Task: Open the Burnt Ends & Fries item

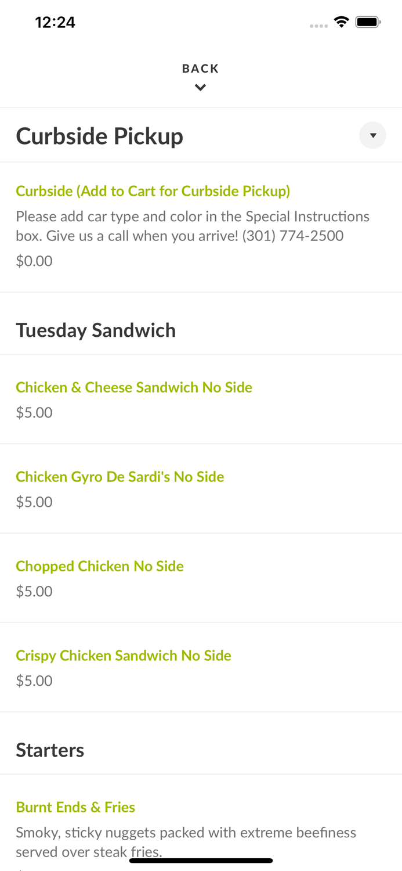Action: [x=75, y=807]
